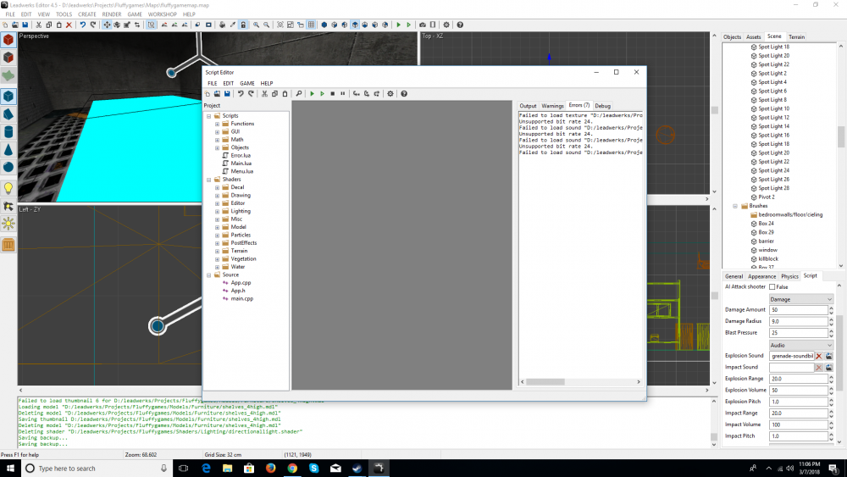The image size is (847, 477).
Task: Collapse the Scripts folder in Project tree
Action: click(208, 116)
